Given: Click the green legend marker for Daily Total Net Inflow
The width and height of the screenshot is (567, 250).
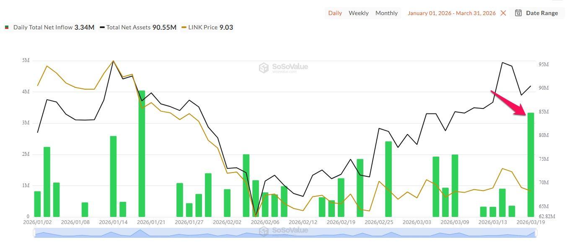Looking at the screenshot, I should pos(6,27).
